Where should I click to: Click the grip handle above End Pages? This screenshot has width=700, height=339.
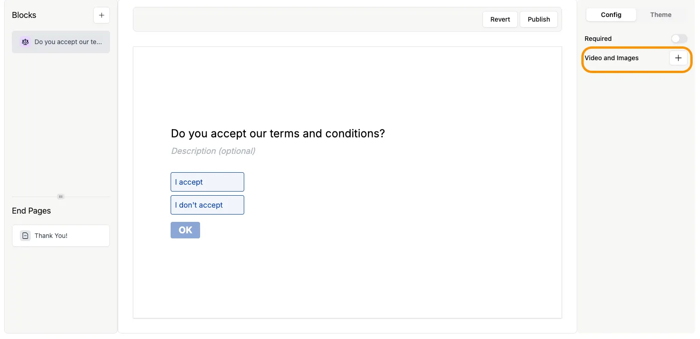pyautogui.click(x=61, y=197)
